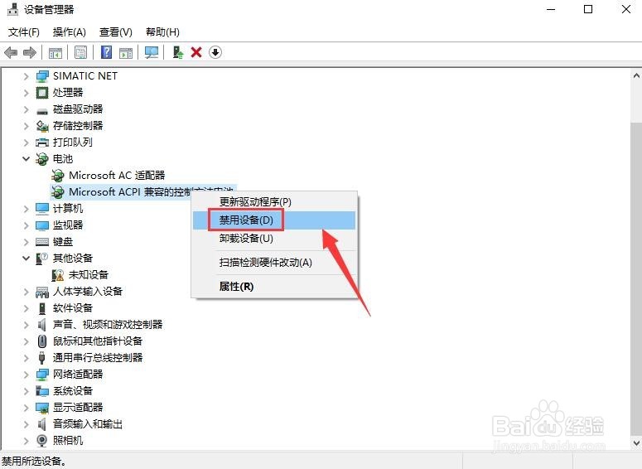Toggle the action pane toolbar icon
Viewport: 642px width, 469px height.
126,52
